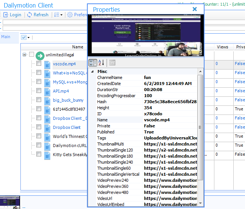Screen dimensions: 245x209
Task: Click the Properties scrollbar down arrow
Action: pyautogui.click(x=200, y=203)
